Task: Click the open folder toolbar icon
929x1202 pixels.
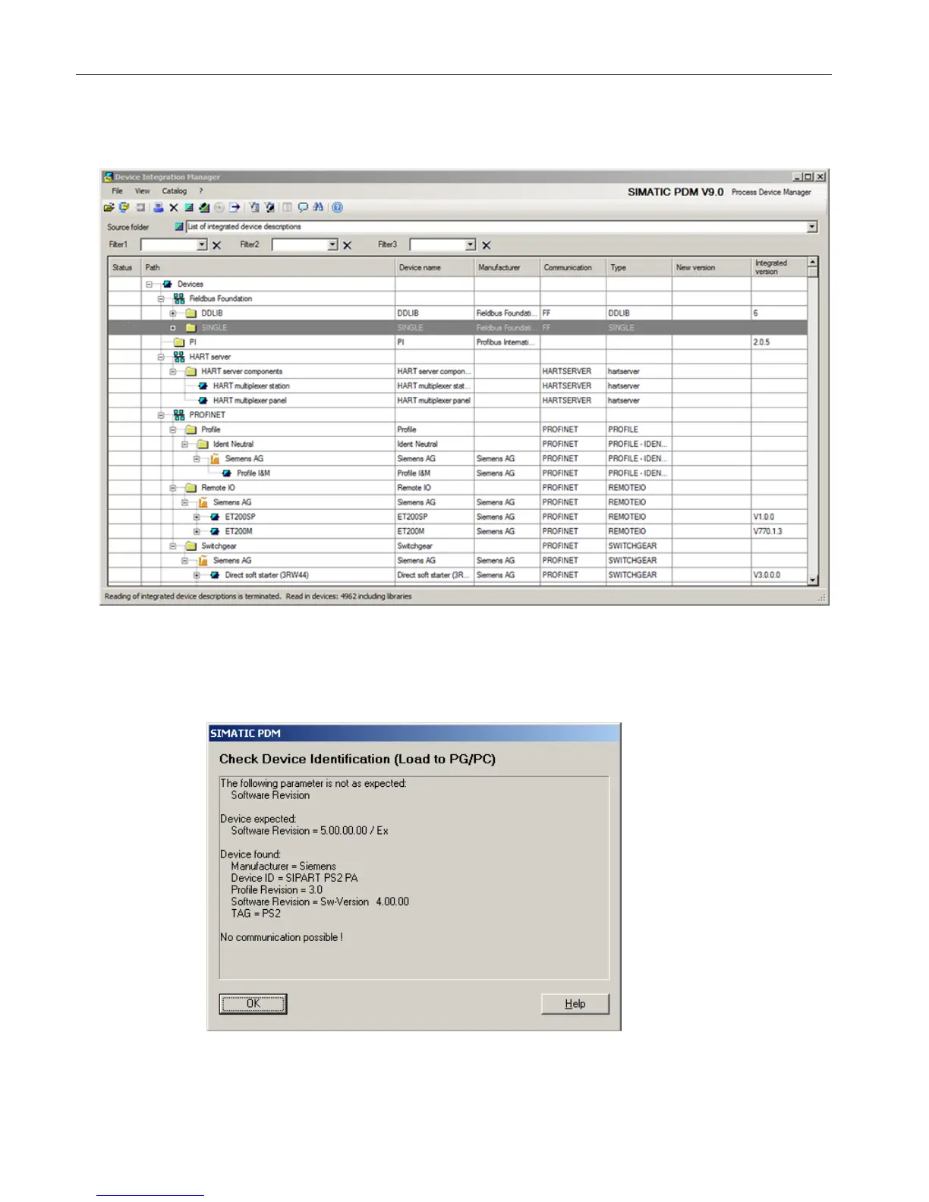Action: click(109, 207)
